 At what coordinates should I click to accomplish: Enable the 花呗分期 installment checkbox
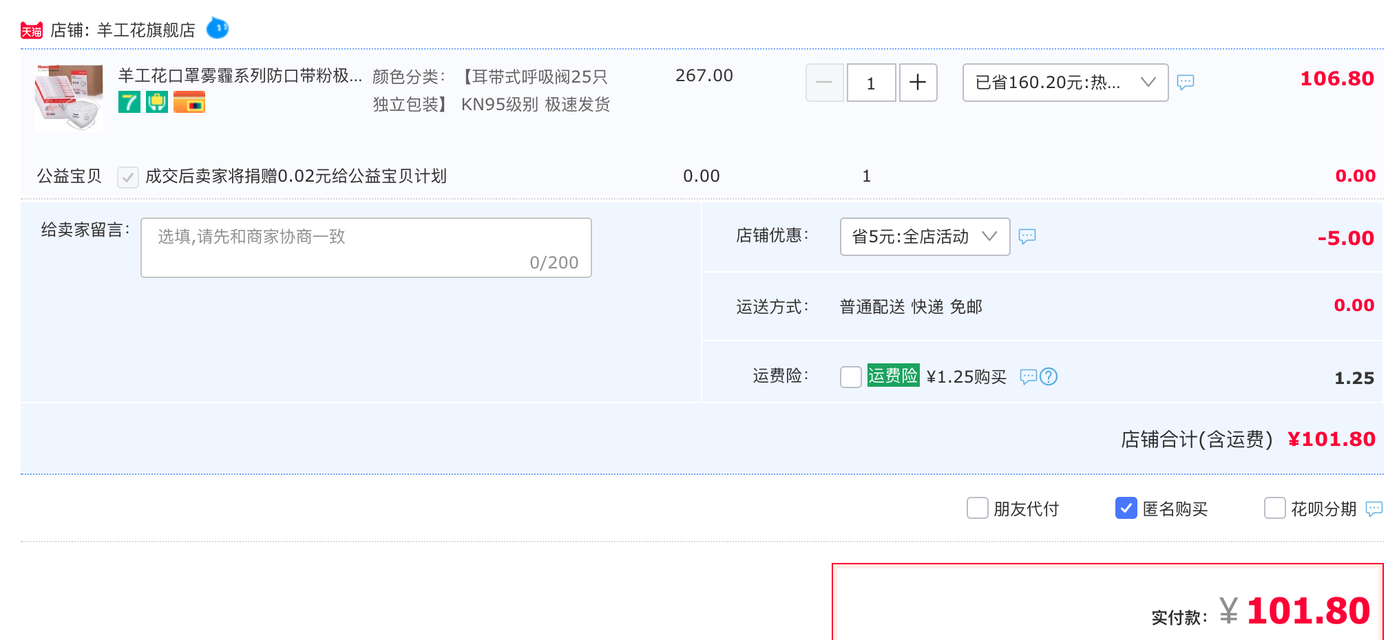point(1275,509)
